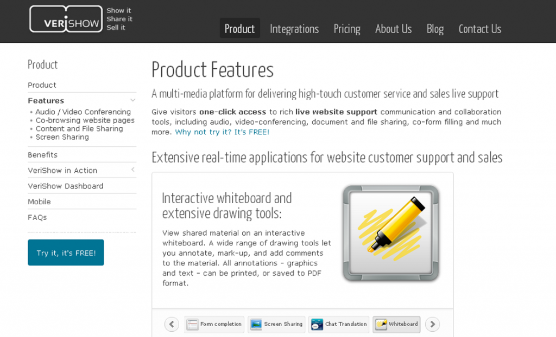Expand the VeriShow in Action chevron
556x337 pixels.
point(133,170)
